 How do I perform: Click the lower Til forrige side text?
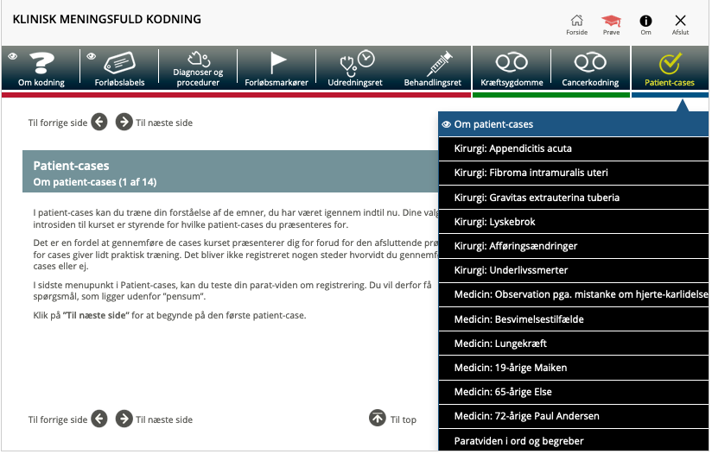58,420
